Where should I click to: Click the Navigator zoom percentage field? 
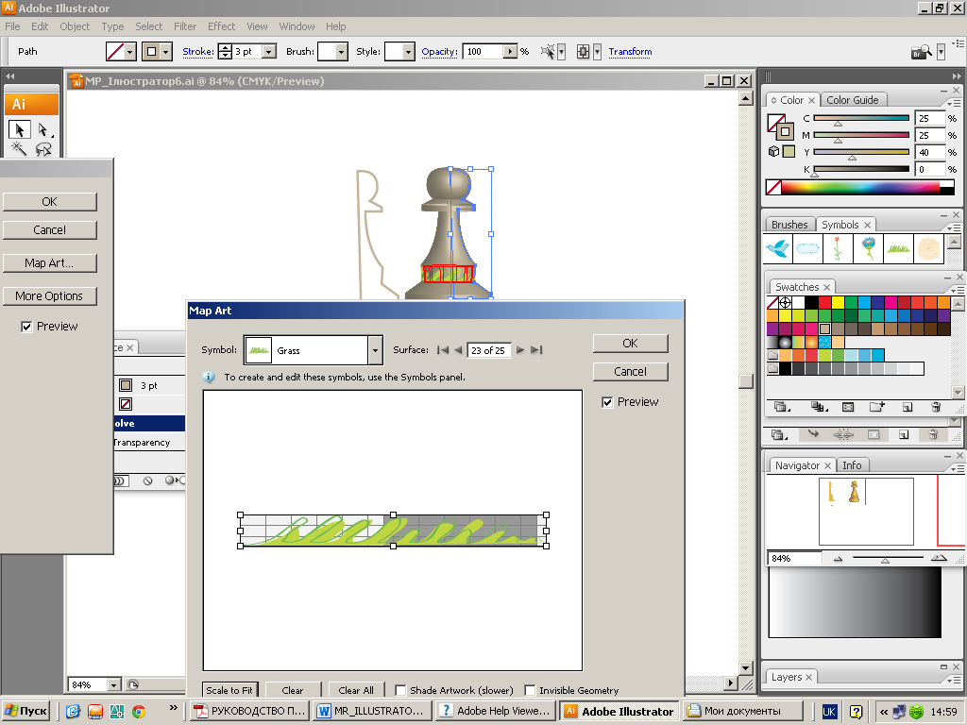tap(794, 559)
